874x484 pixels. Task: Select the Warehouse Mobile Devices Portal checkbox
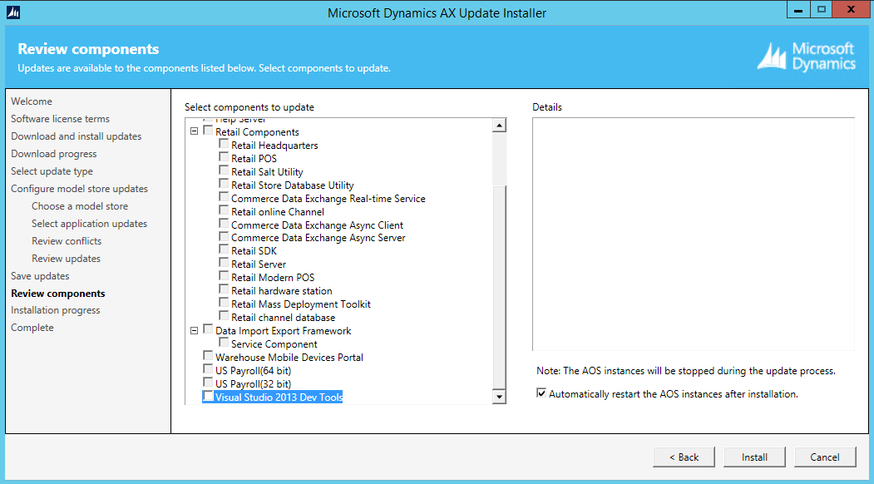pyautogui.click(x=208, y=357)
